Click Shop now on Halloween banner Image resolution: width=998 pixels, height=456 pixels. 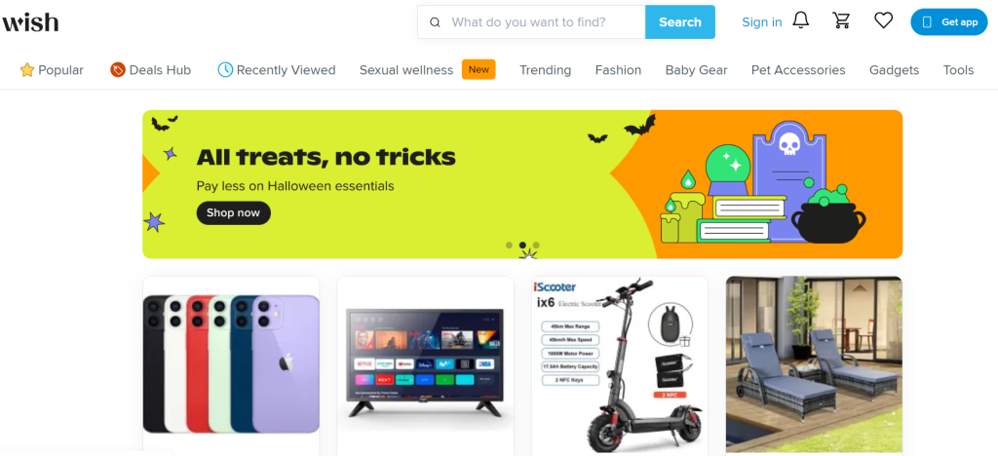pyautogui.click(x=234, y=213)
